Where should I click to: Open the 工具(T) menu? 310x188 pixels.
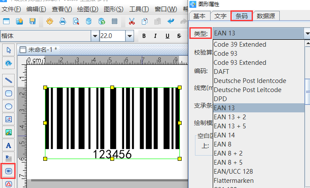[x=139, y=9]
